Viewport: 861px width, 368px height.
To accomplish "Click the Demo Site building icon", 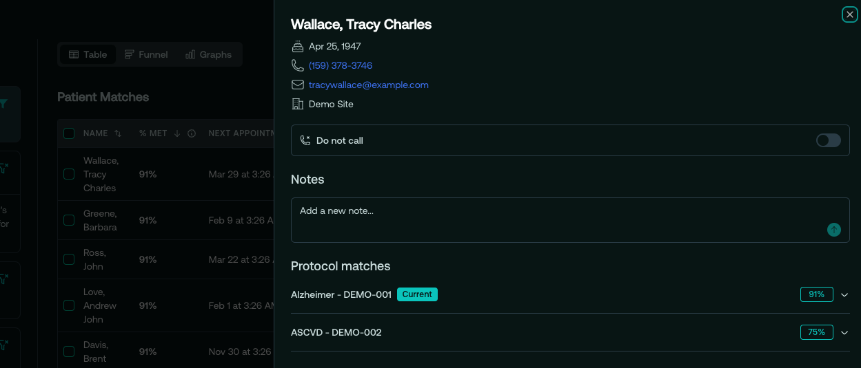I will [298, 104].
